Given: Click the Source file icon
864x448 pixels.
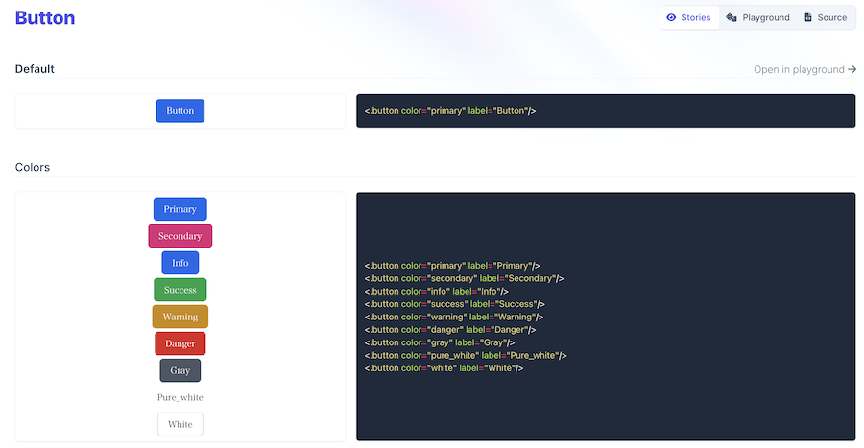Looking at the screenshot, I should tap(807, 17).
